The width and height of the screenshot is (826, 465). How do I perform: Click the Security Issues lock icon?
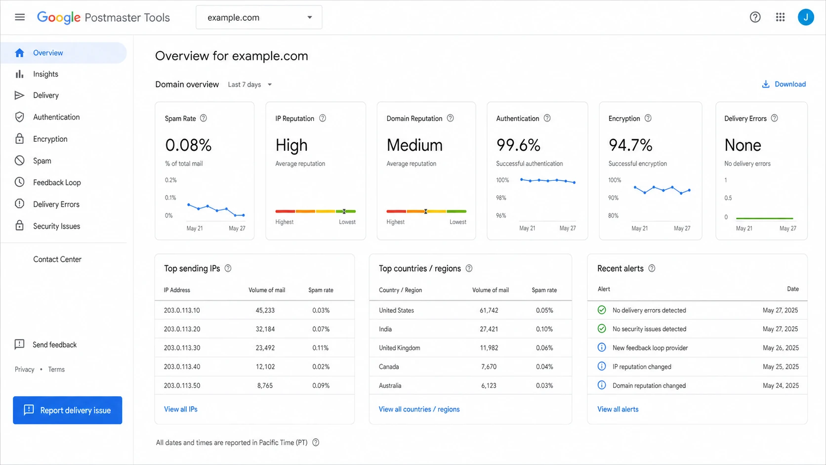pyautogui.click(x=19, y=226)
